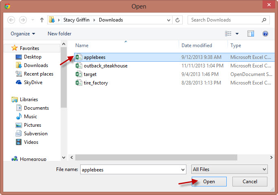
Task: Open the File name dropdown arrow
Action: pos(183,170)
